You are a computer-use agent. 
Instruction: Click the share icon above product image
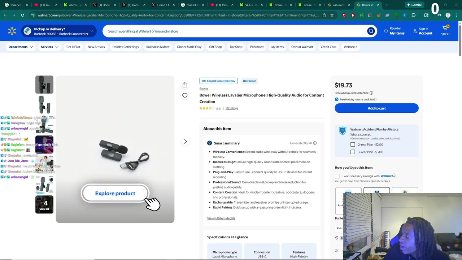pyautogui.click(x=185, y=85)
